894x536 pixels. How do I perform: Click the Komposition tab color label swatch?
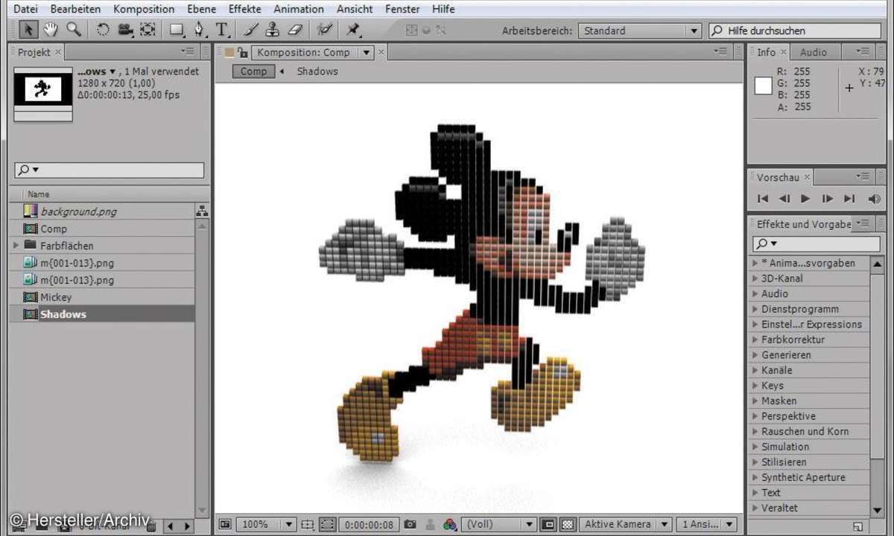(229, 53)
